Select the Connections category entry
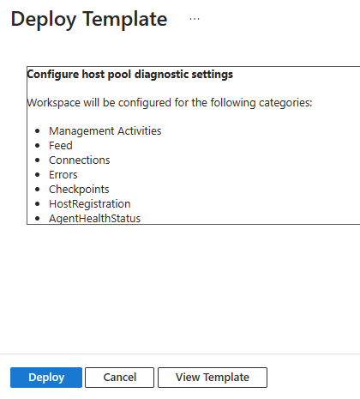Viewport: 360px width, 399px height. pyautogui.click(x=80, y=160)
